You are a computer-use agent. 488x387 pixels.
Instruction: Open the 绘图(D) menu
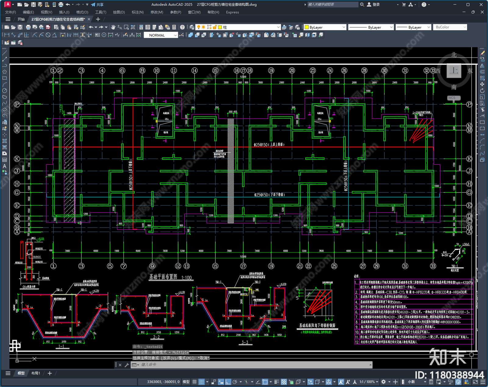pos(119,12)
